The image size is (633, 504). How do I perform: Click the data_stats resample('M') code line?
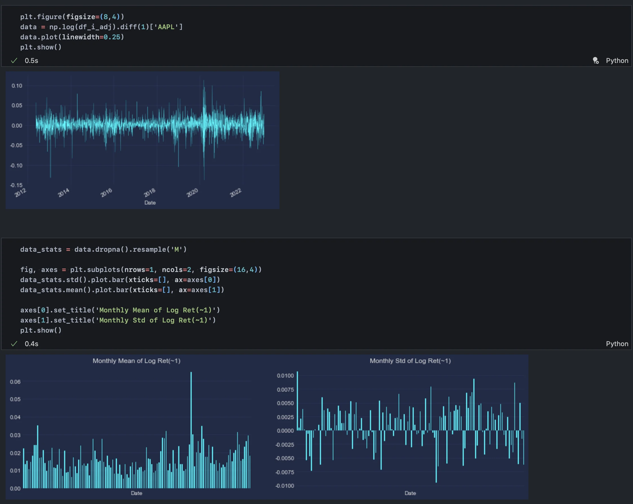coord(103,249)
